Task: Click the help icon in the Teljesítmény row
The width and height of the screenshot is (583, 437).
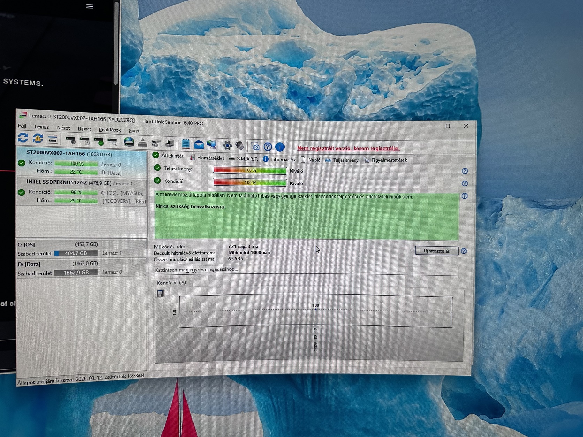Action: pos(465,171)
